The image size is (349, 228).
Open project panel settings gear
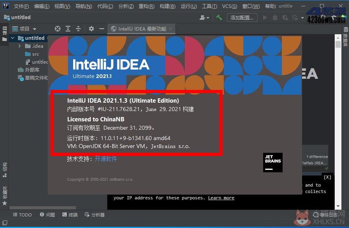click(x=91, y=29)
